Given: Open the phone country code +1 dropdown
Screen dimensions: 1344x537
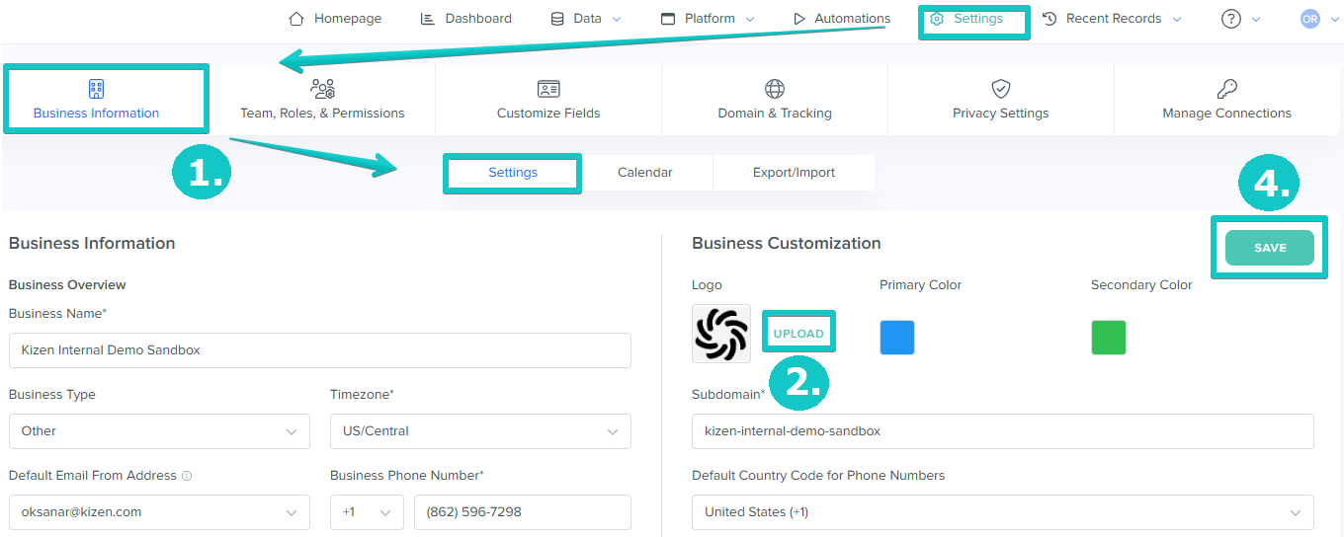Looking at the screenshot, I should coord(368,512).
